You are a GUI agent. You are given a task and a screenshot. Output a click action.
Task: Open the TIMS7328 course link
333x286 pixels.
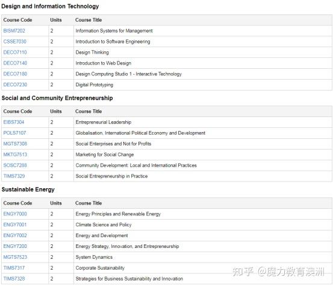click(x=14, y=279)
